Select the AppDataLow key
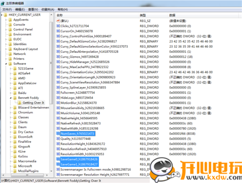Viewport: 242px width, 183px height. (x=27, y=83)
